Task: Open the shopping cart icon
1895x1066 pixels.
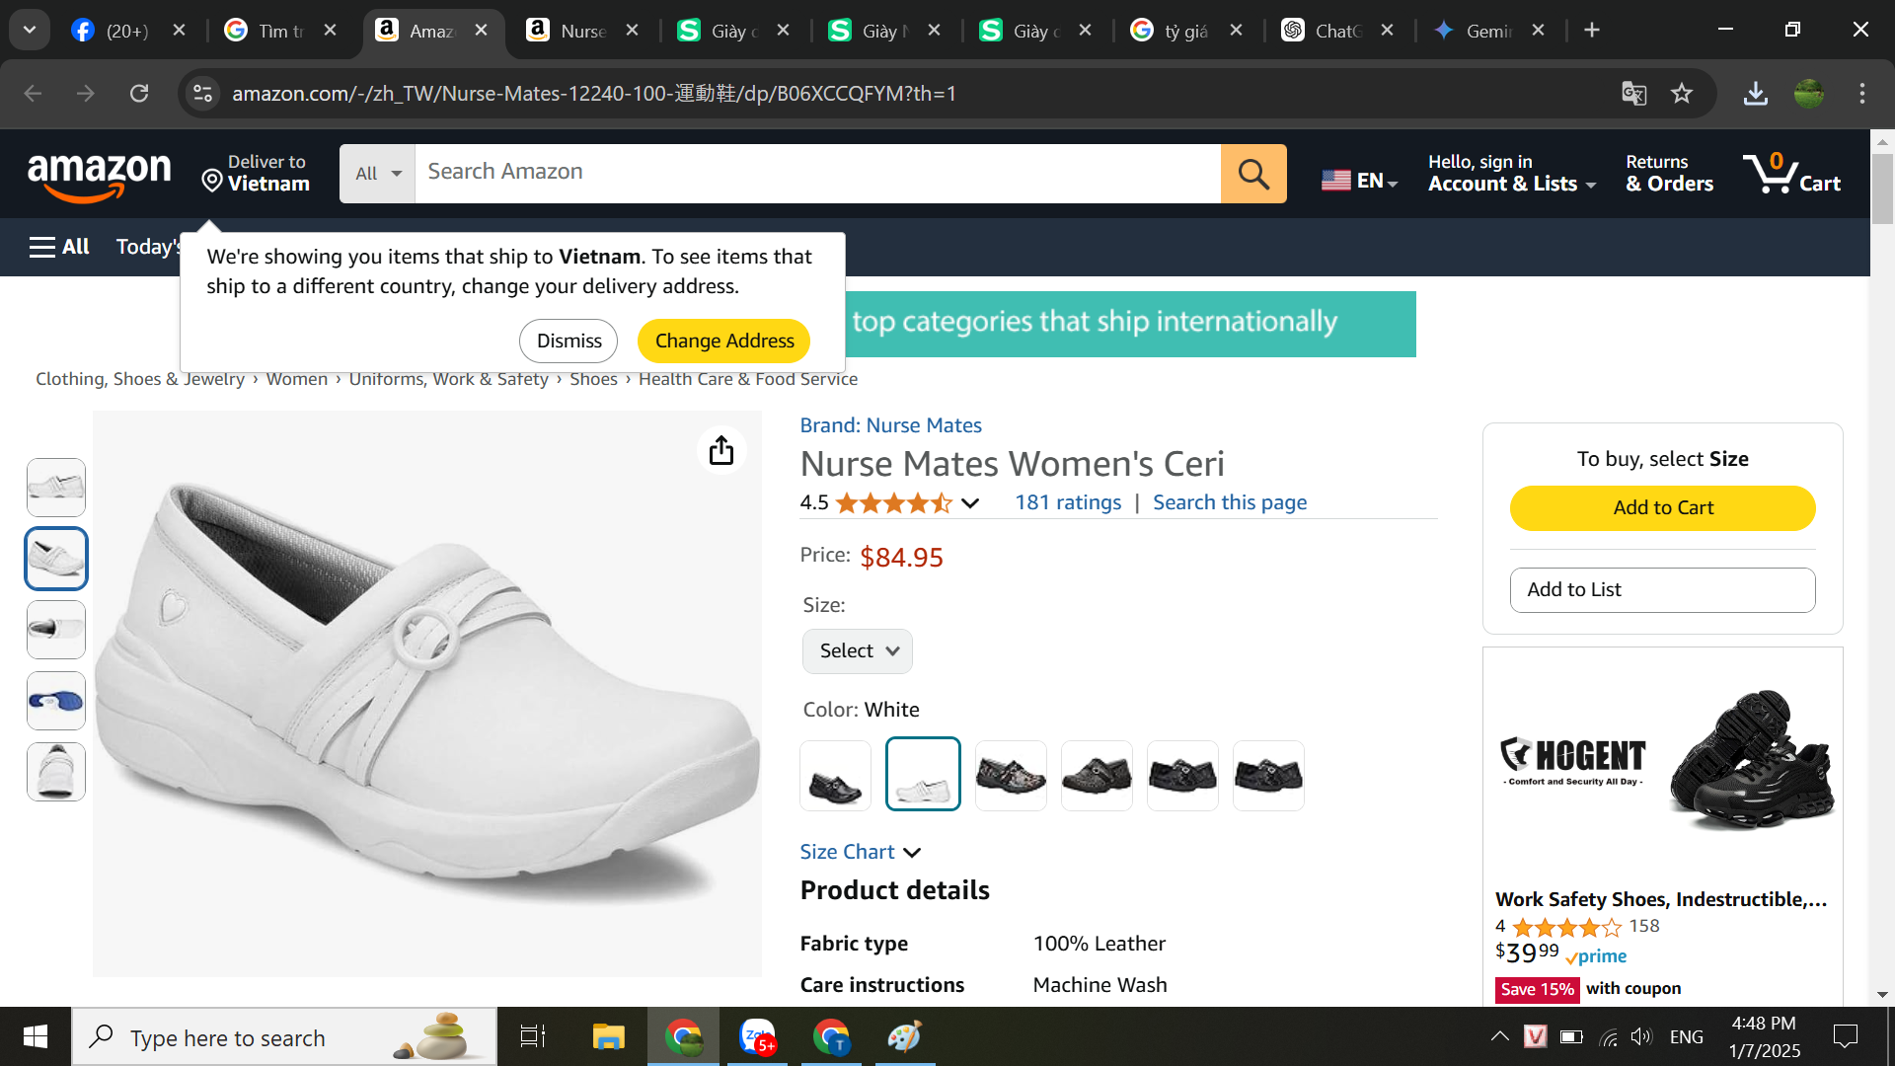Action: click(x=1790, y=174)
